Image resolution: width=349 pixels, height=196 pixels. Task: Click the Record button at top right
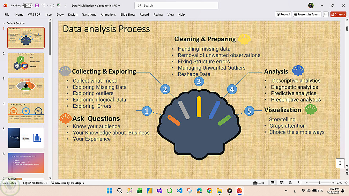click(283, 14)
